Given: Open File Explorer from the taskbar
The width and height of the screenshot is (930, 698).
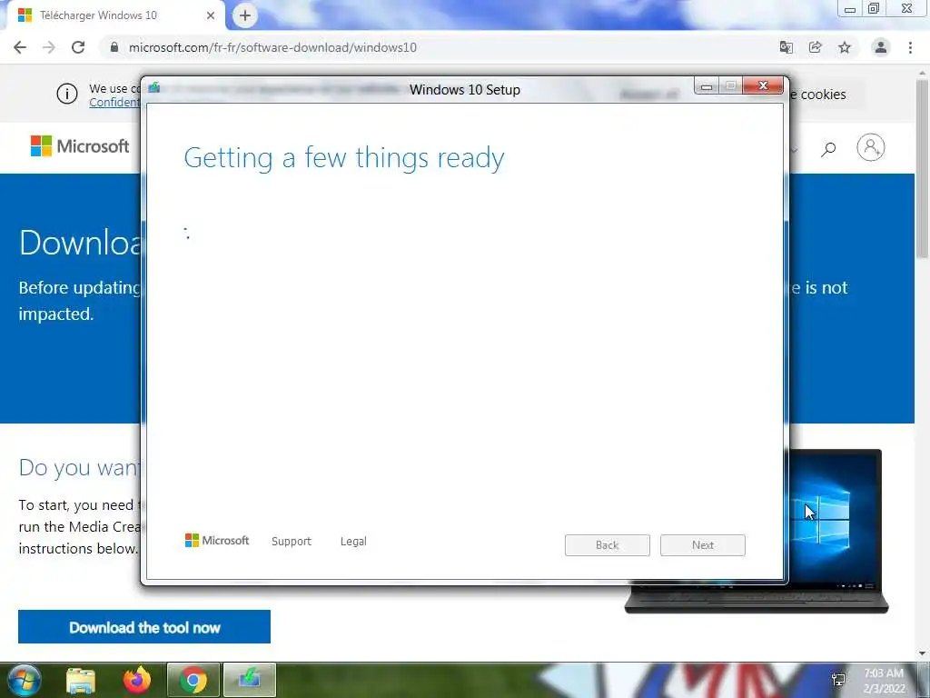Looking at the screenshot, I should [x=81, y=681].
